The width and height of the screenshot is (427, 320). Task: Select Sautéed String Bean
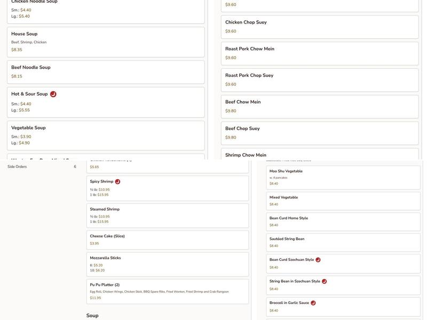343,242
